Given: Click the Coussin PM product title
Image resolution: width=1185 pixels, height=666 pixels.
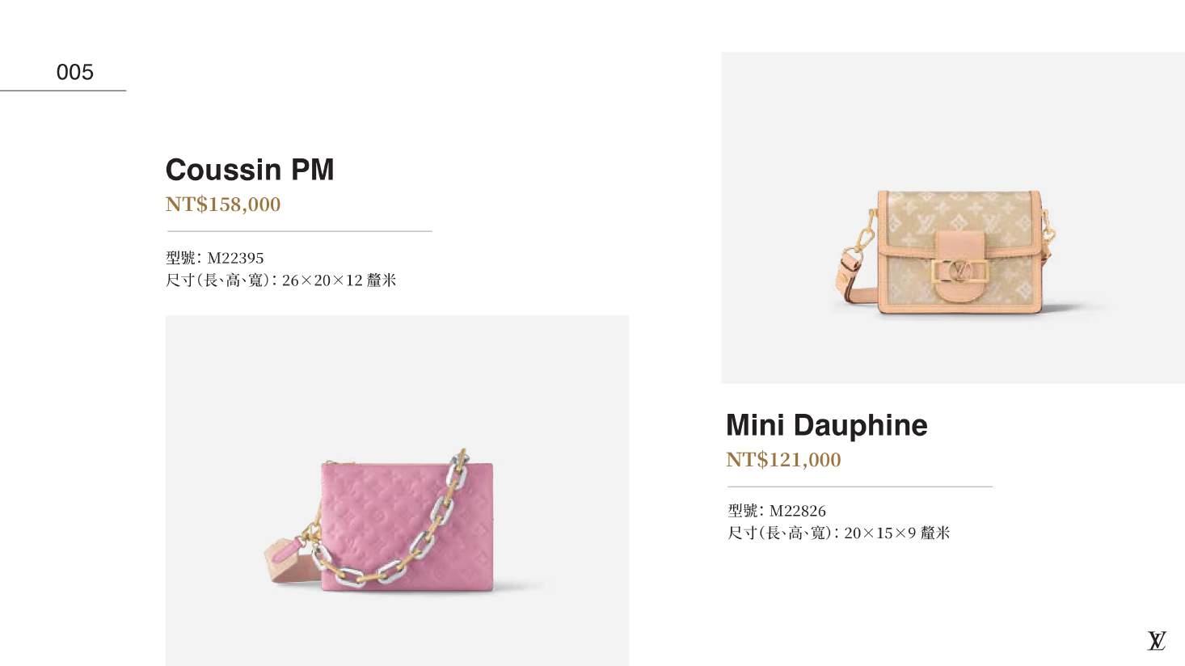Looking at the screenshot, I should click(250, 170).
